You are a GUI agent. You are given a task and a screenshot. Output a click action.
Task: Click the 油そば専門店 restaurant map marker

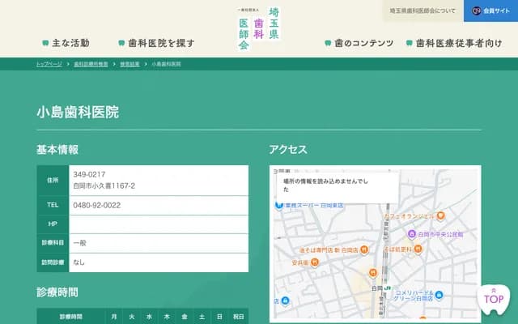[364, 250]
